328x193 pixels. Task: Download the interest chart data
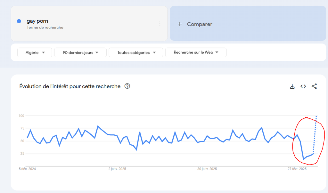[292, 86]
